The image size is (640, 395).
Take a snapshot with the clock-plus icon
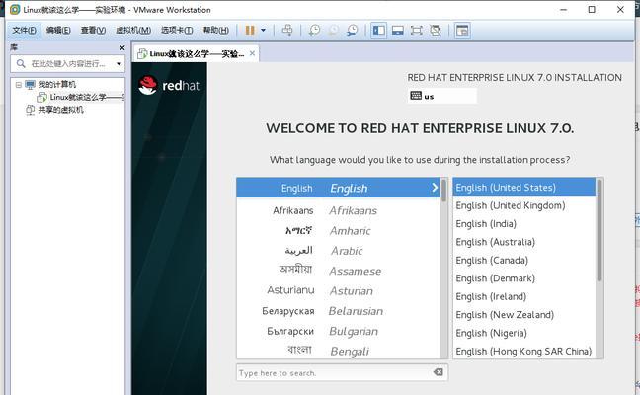coord(314,31)
